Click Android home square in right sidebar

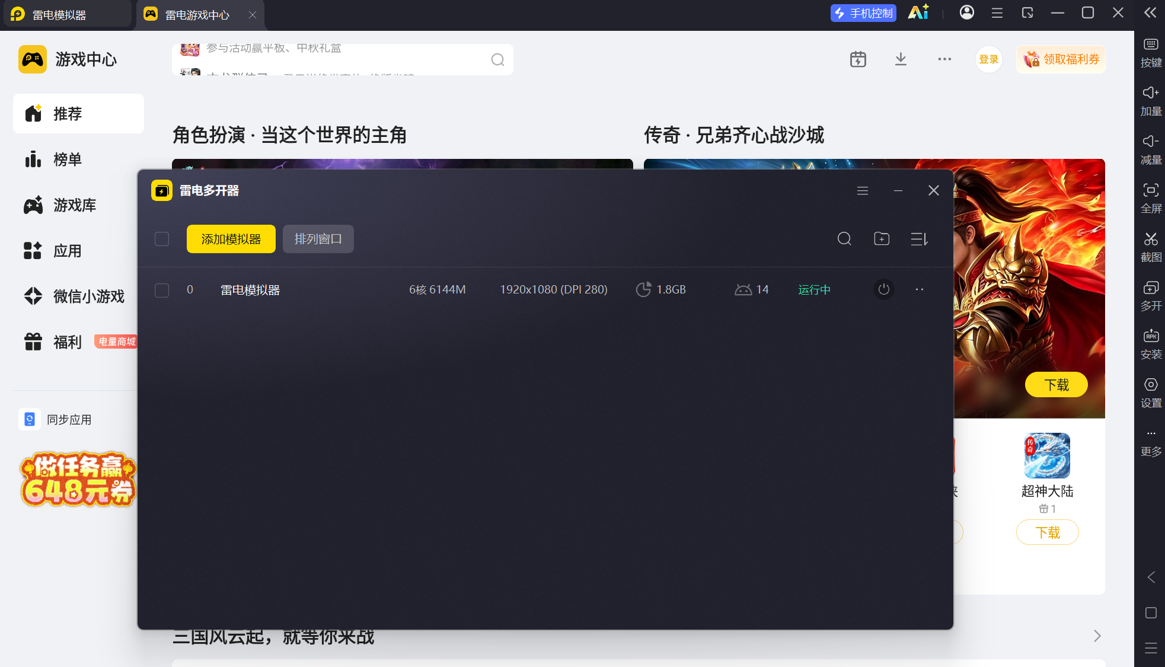pyautogui.click(x=1151, y=613)
